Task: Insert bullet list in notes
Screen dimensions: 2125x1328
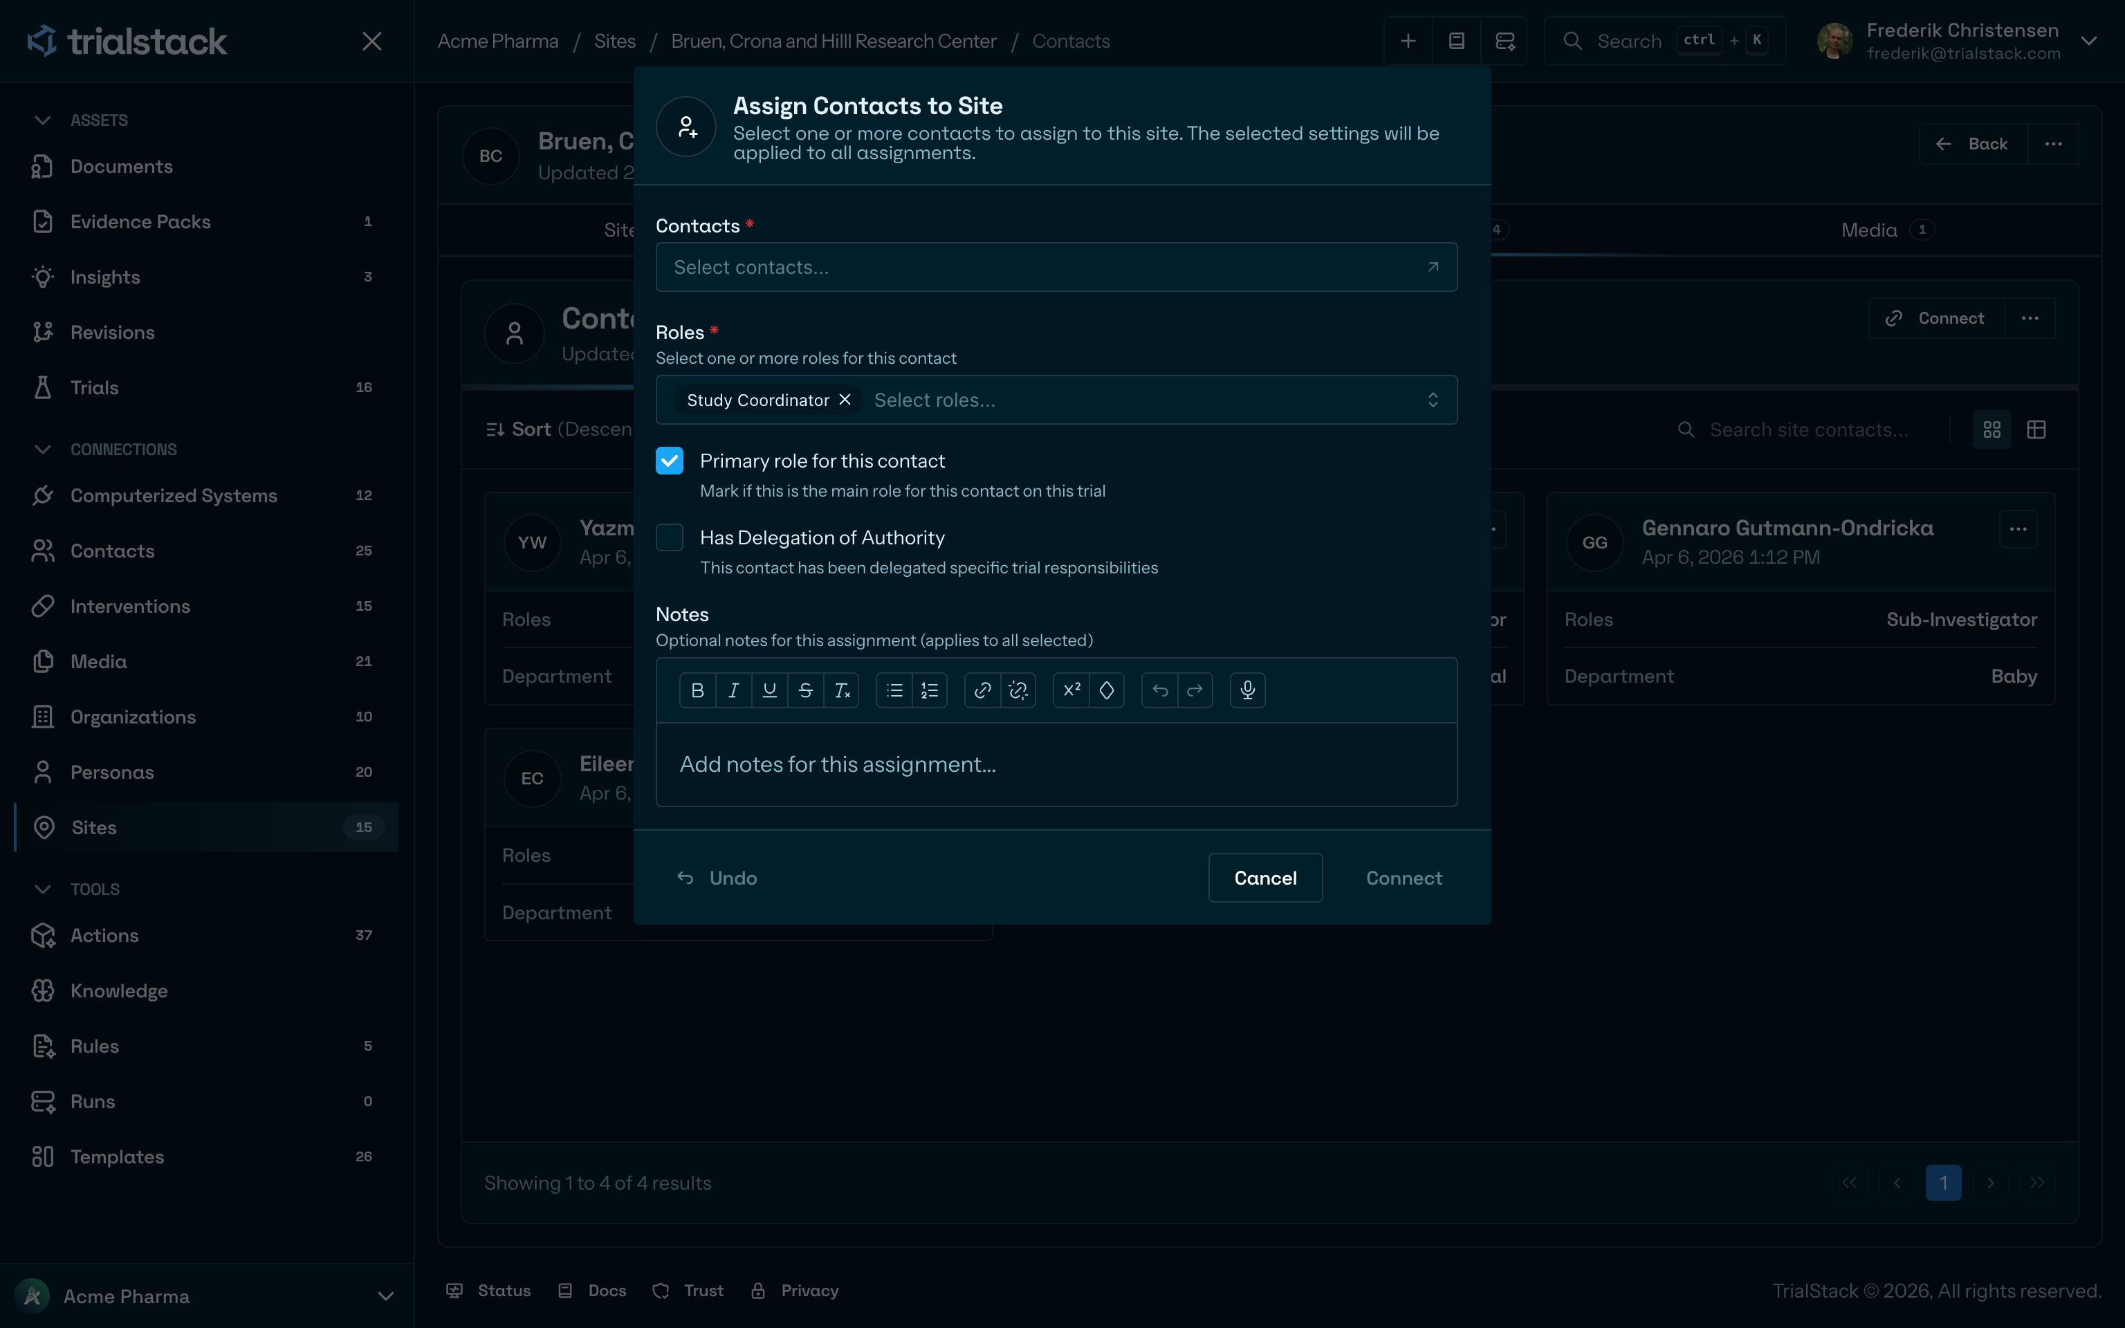Action: coord(894,690)
